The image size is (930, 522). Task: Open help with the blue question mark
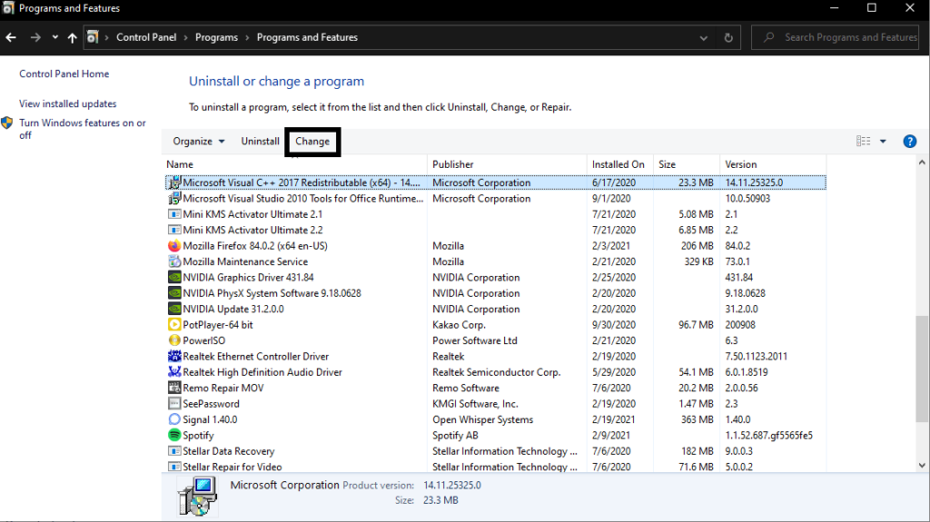click(909, 142)
